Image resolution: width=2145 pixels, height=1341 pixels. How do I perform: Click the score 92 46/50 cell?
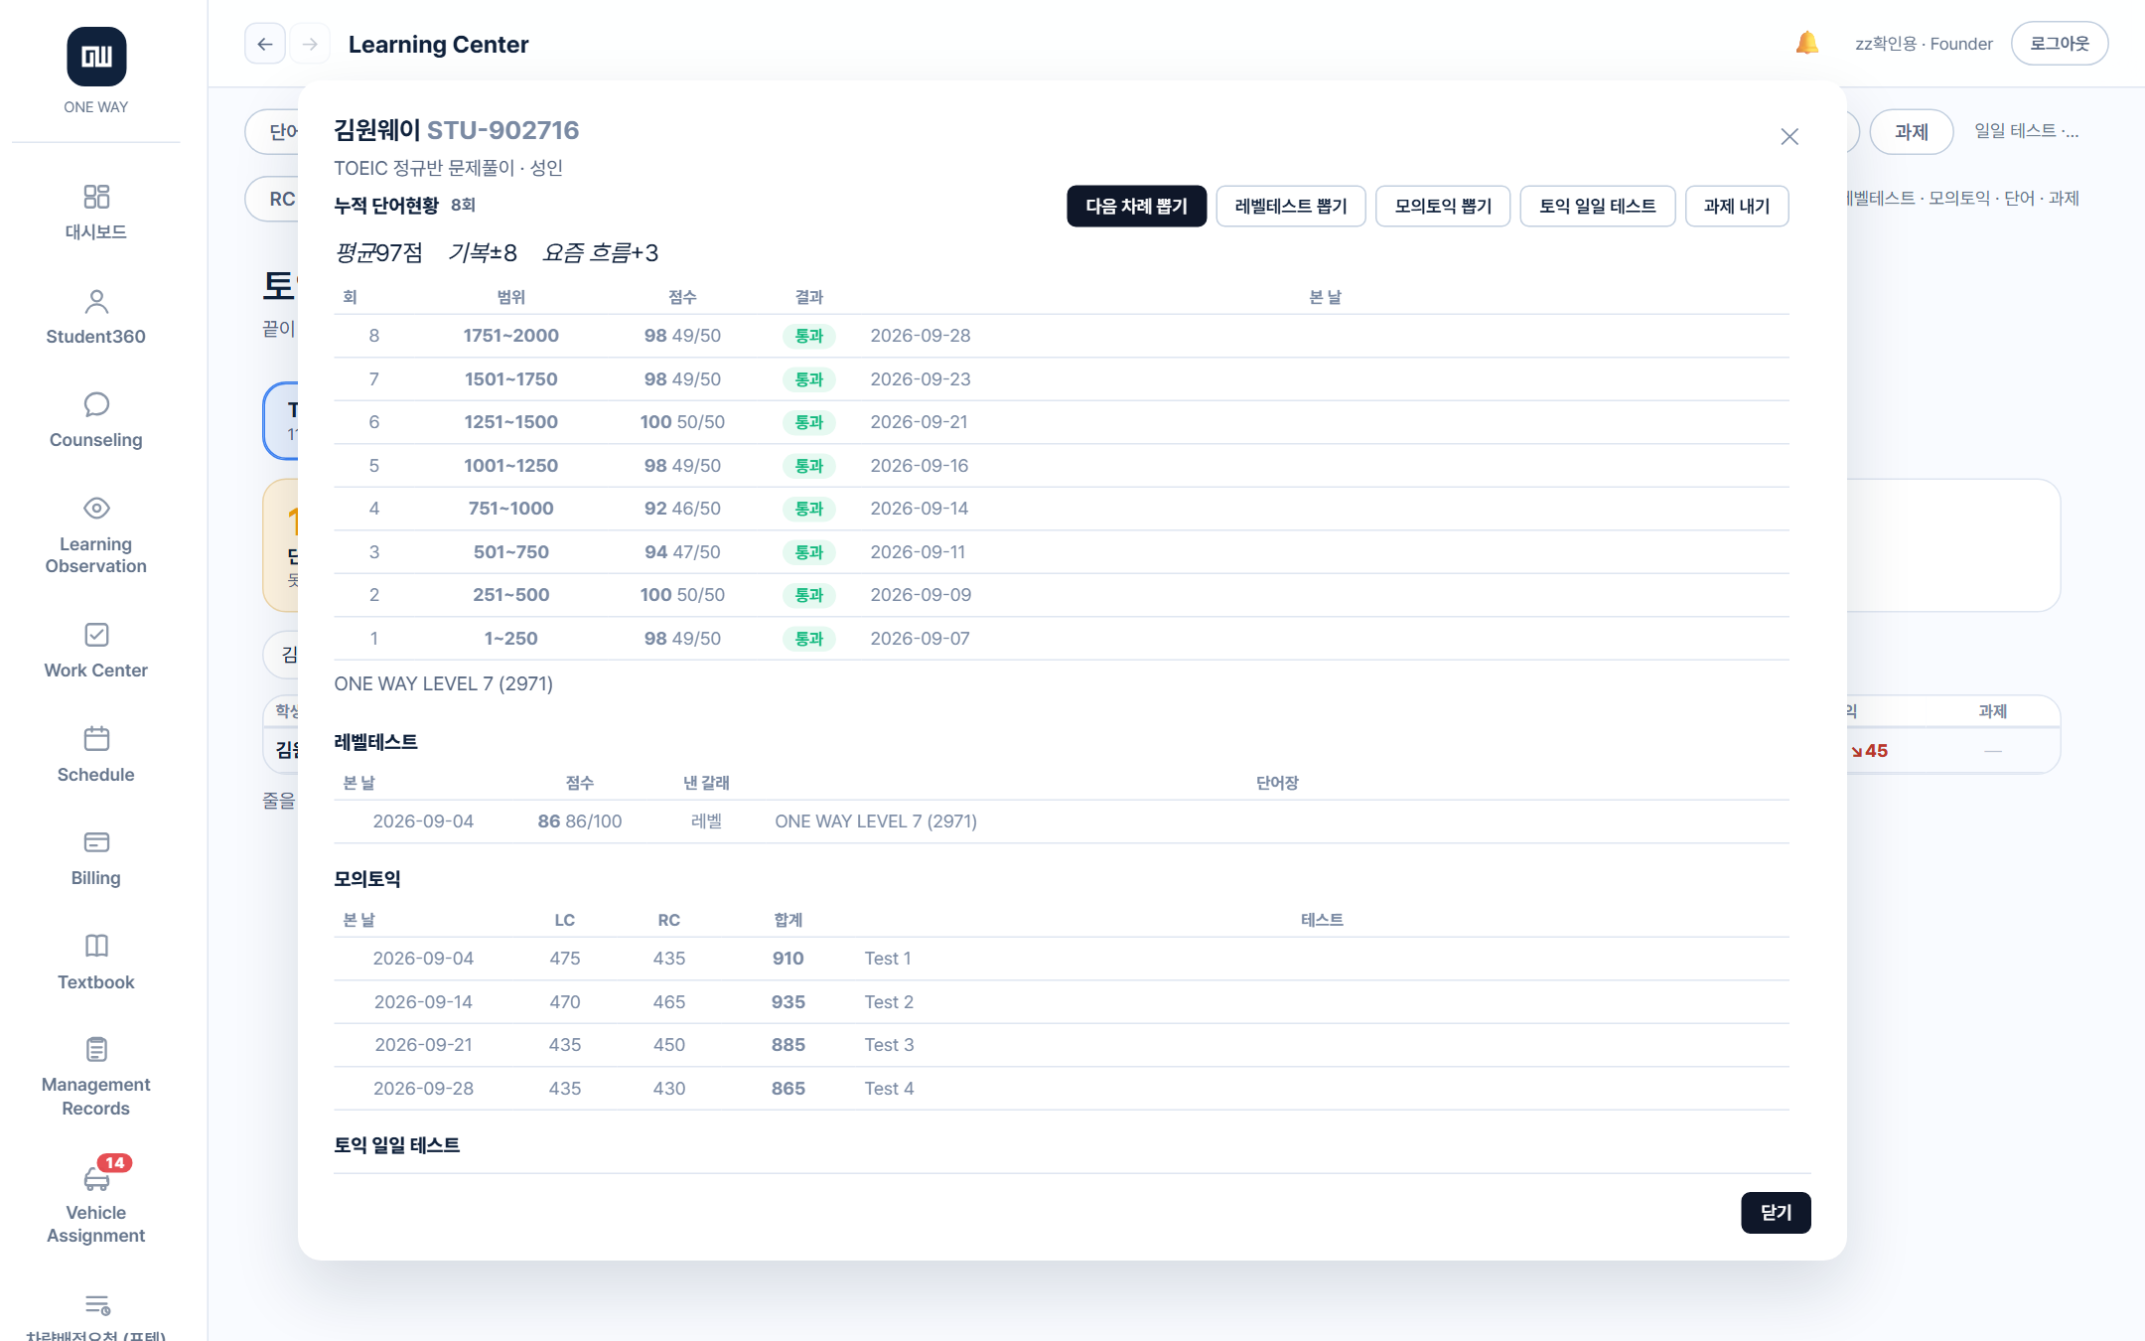[x=682, y=509]
